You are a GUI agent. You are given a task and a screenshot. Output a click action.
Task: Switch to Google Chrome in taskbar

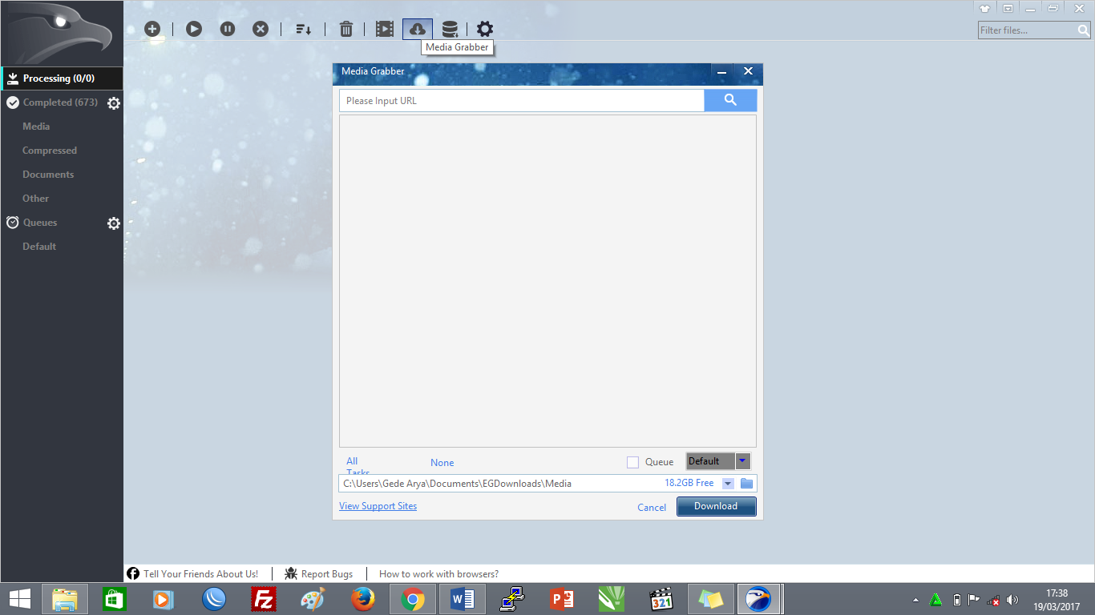413,599
